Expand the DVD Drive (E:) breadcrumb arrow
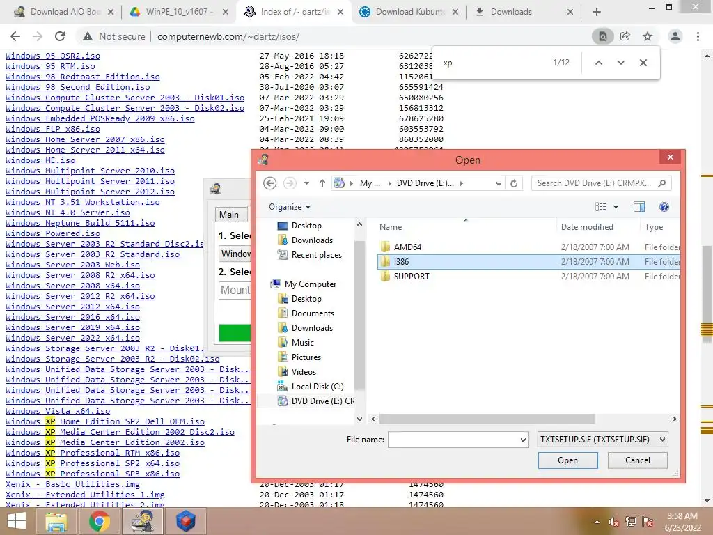The height and width of the screenshot is (535, 713). click(x=462, y=183)
